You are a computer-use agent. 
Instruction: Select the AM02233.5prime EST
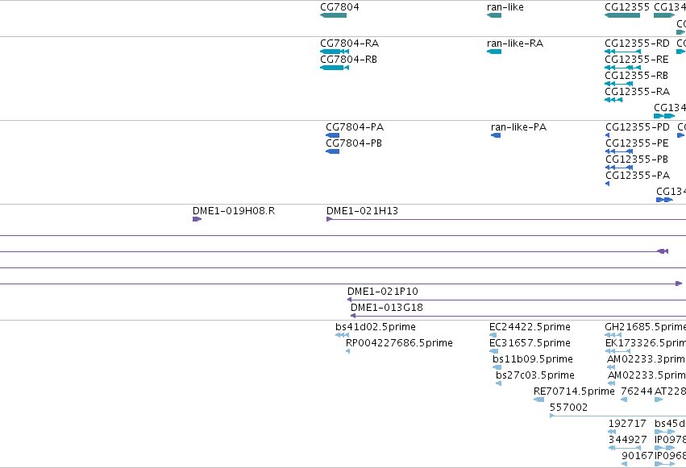(612, 383)
